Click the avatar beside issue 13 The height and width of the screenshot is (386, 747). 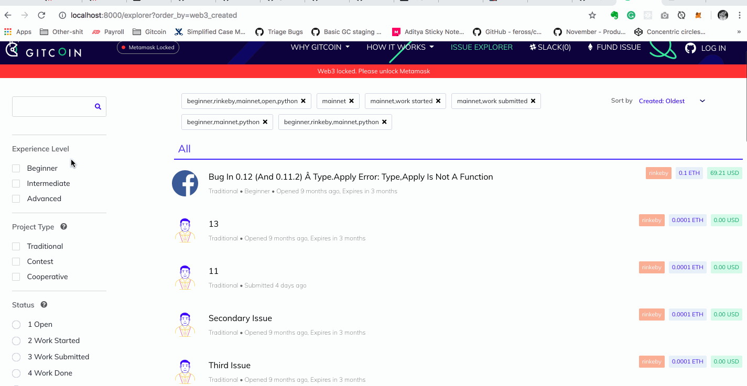(x=185, y=230)
